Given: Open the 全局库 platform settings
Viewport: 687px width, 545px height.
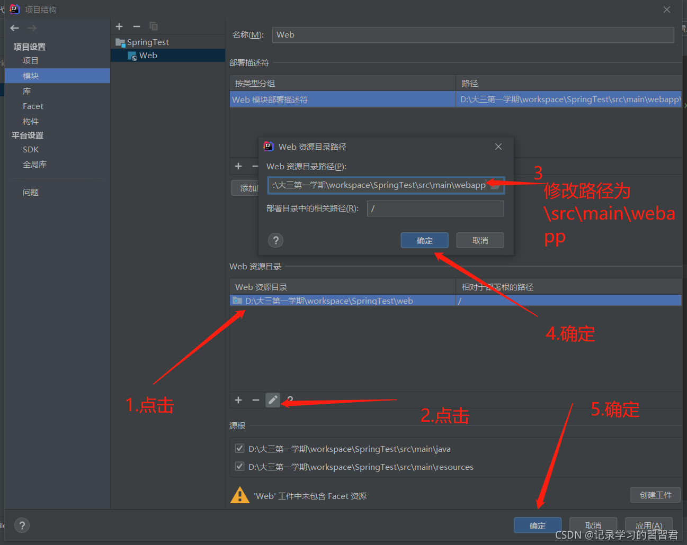Looking at the screenshot, I should (x=34, y=165).
